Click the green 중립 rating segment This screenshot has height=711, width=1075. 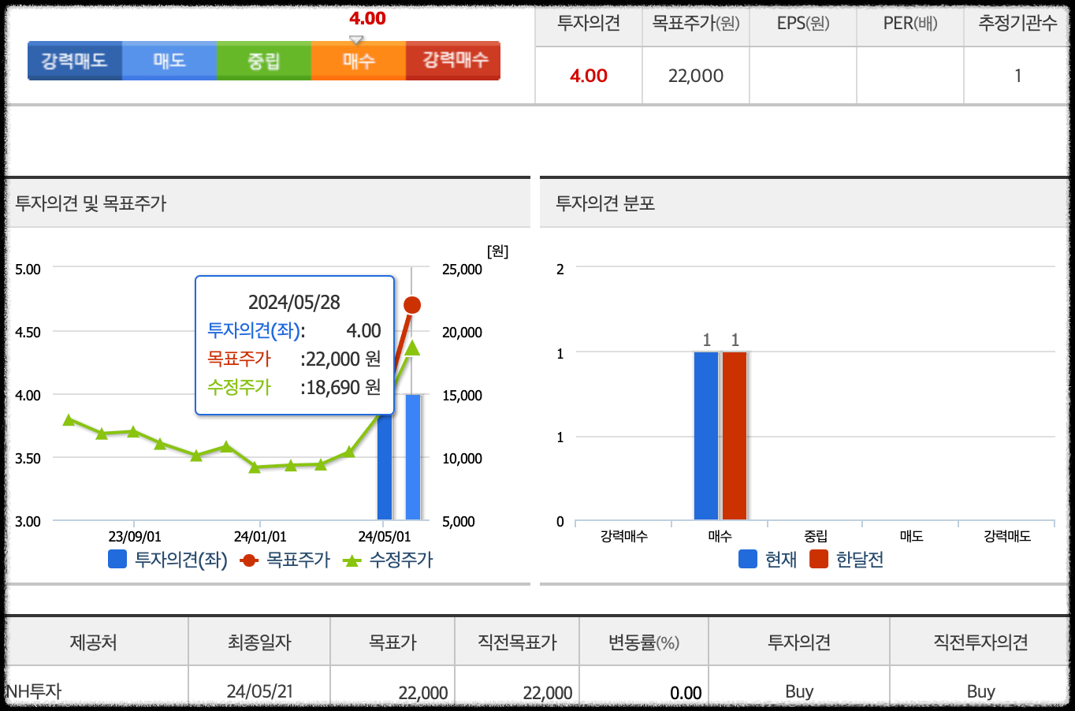(x=264, y=61)
